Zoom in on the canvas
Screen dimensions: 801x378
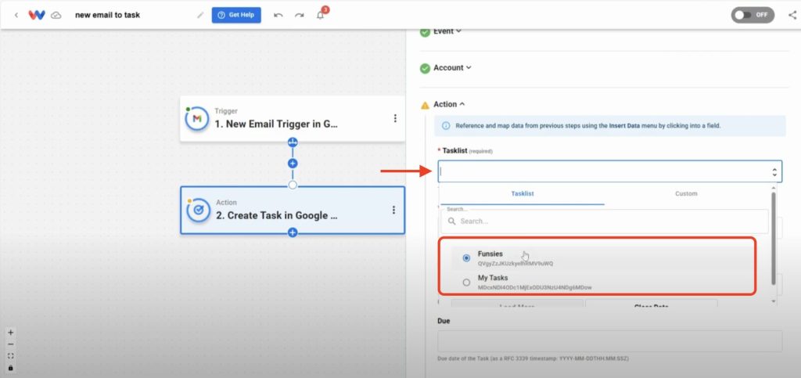[x=11, y=333]
